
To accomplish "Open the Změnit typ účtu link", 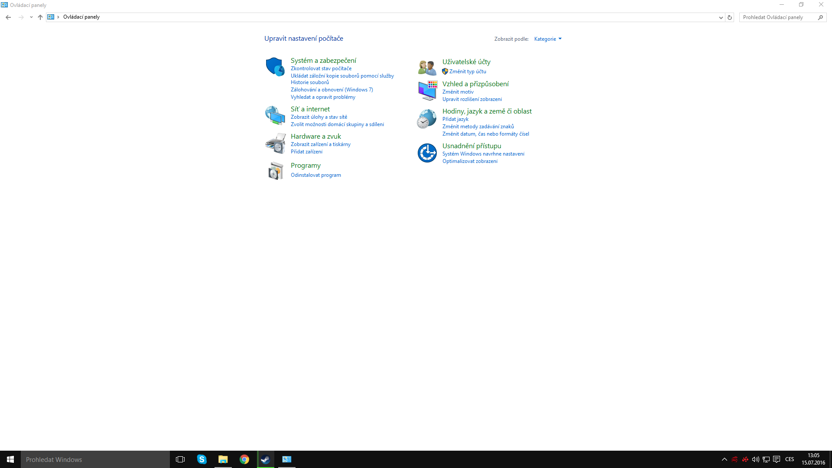I will 467,71.
